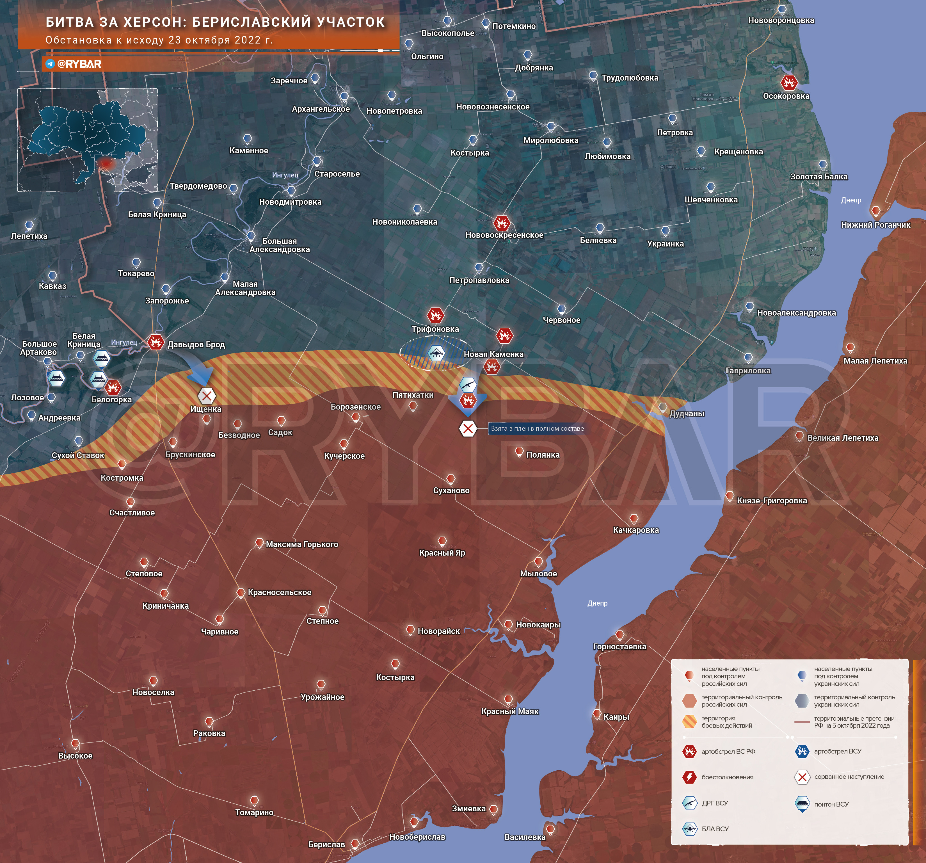926x863 pixels.
Task: Click the shelling icon at Нововоскресенское
Action: tap(502, 223)
